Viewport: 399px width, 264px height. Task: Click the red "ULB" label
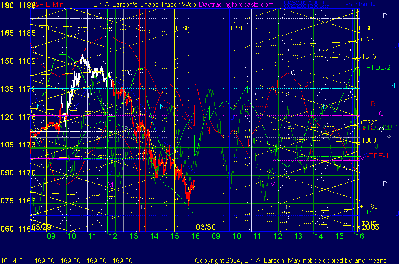point(366,128)
